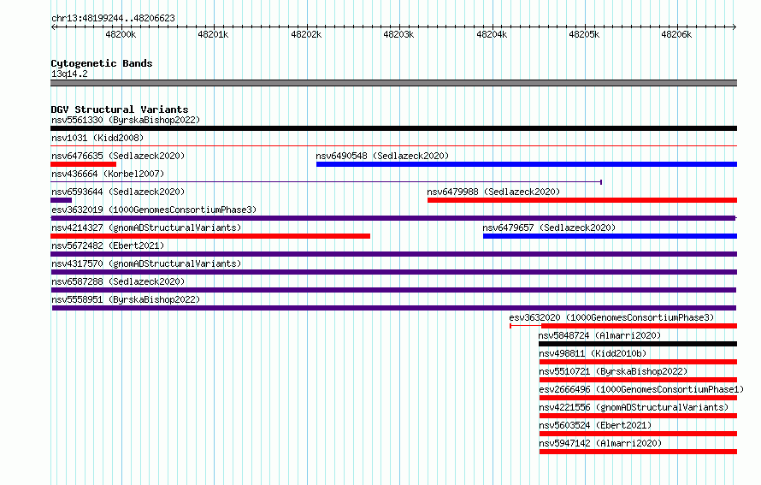761x485 pixels.
Task: Select the nsv5603524 (Ebert2021) label
Action: (x=595, y=425)
